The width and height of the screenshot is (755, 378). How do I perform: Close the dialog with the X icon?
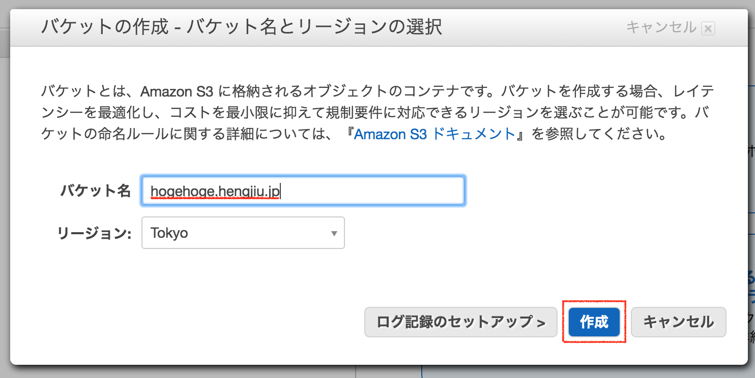pyautogui.click(x=708, y=28)
